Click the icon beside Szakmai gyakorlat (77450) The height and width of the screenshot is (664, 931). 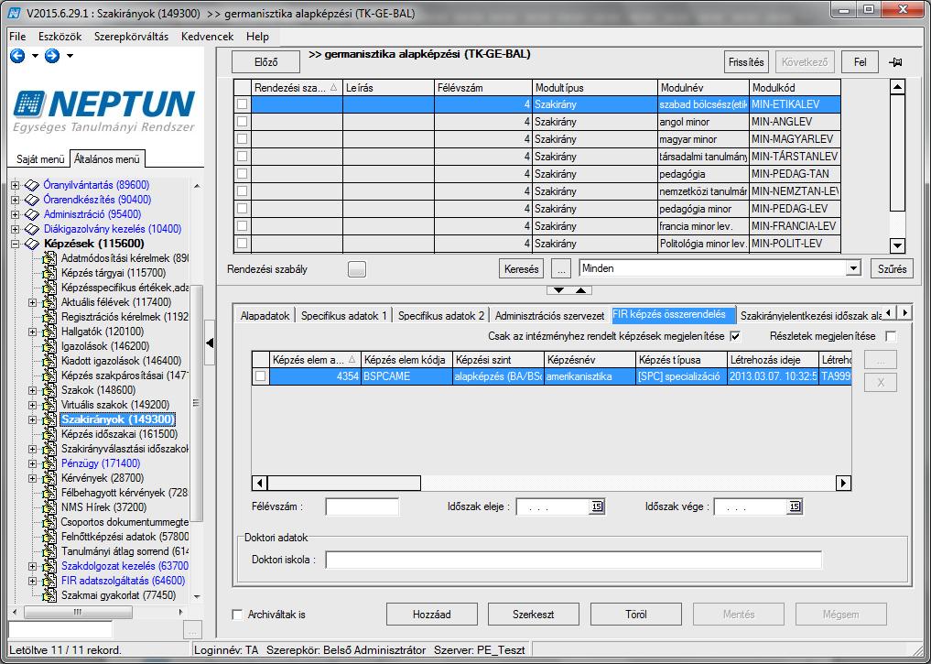pyautogui.click(x=49, y=595)
